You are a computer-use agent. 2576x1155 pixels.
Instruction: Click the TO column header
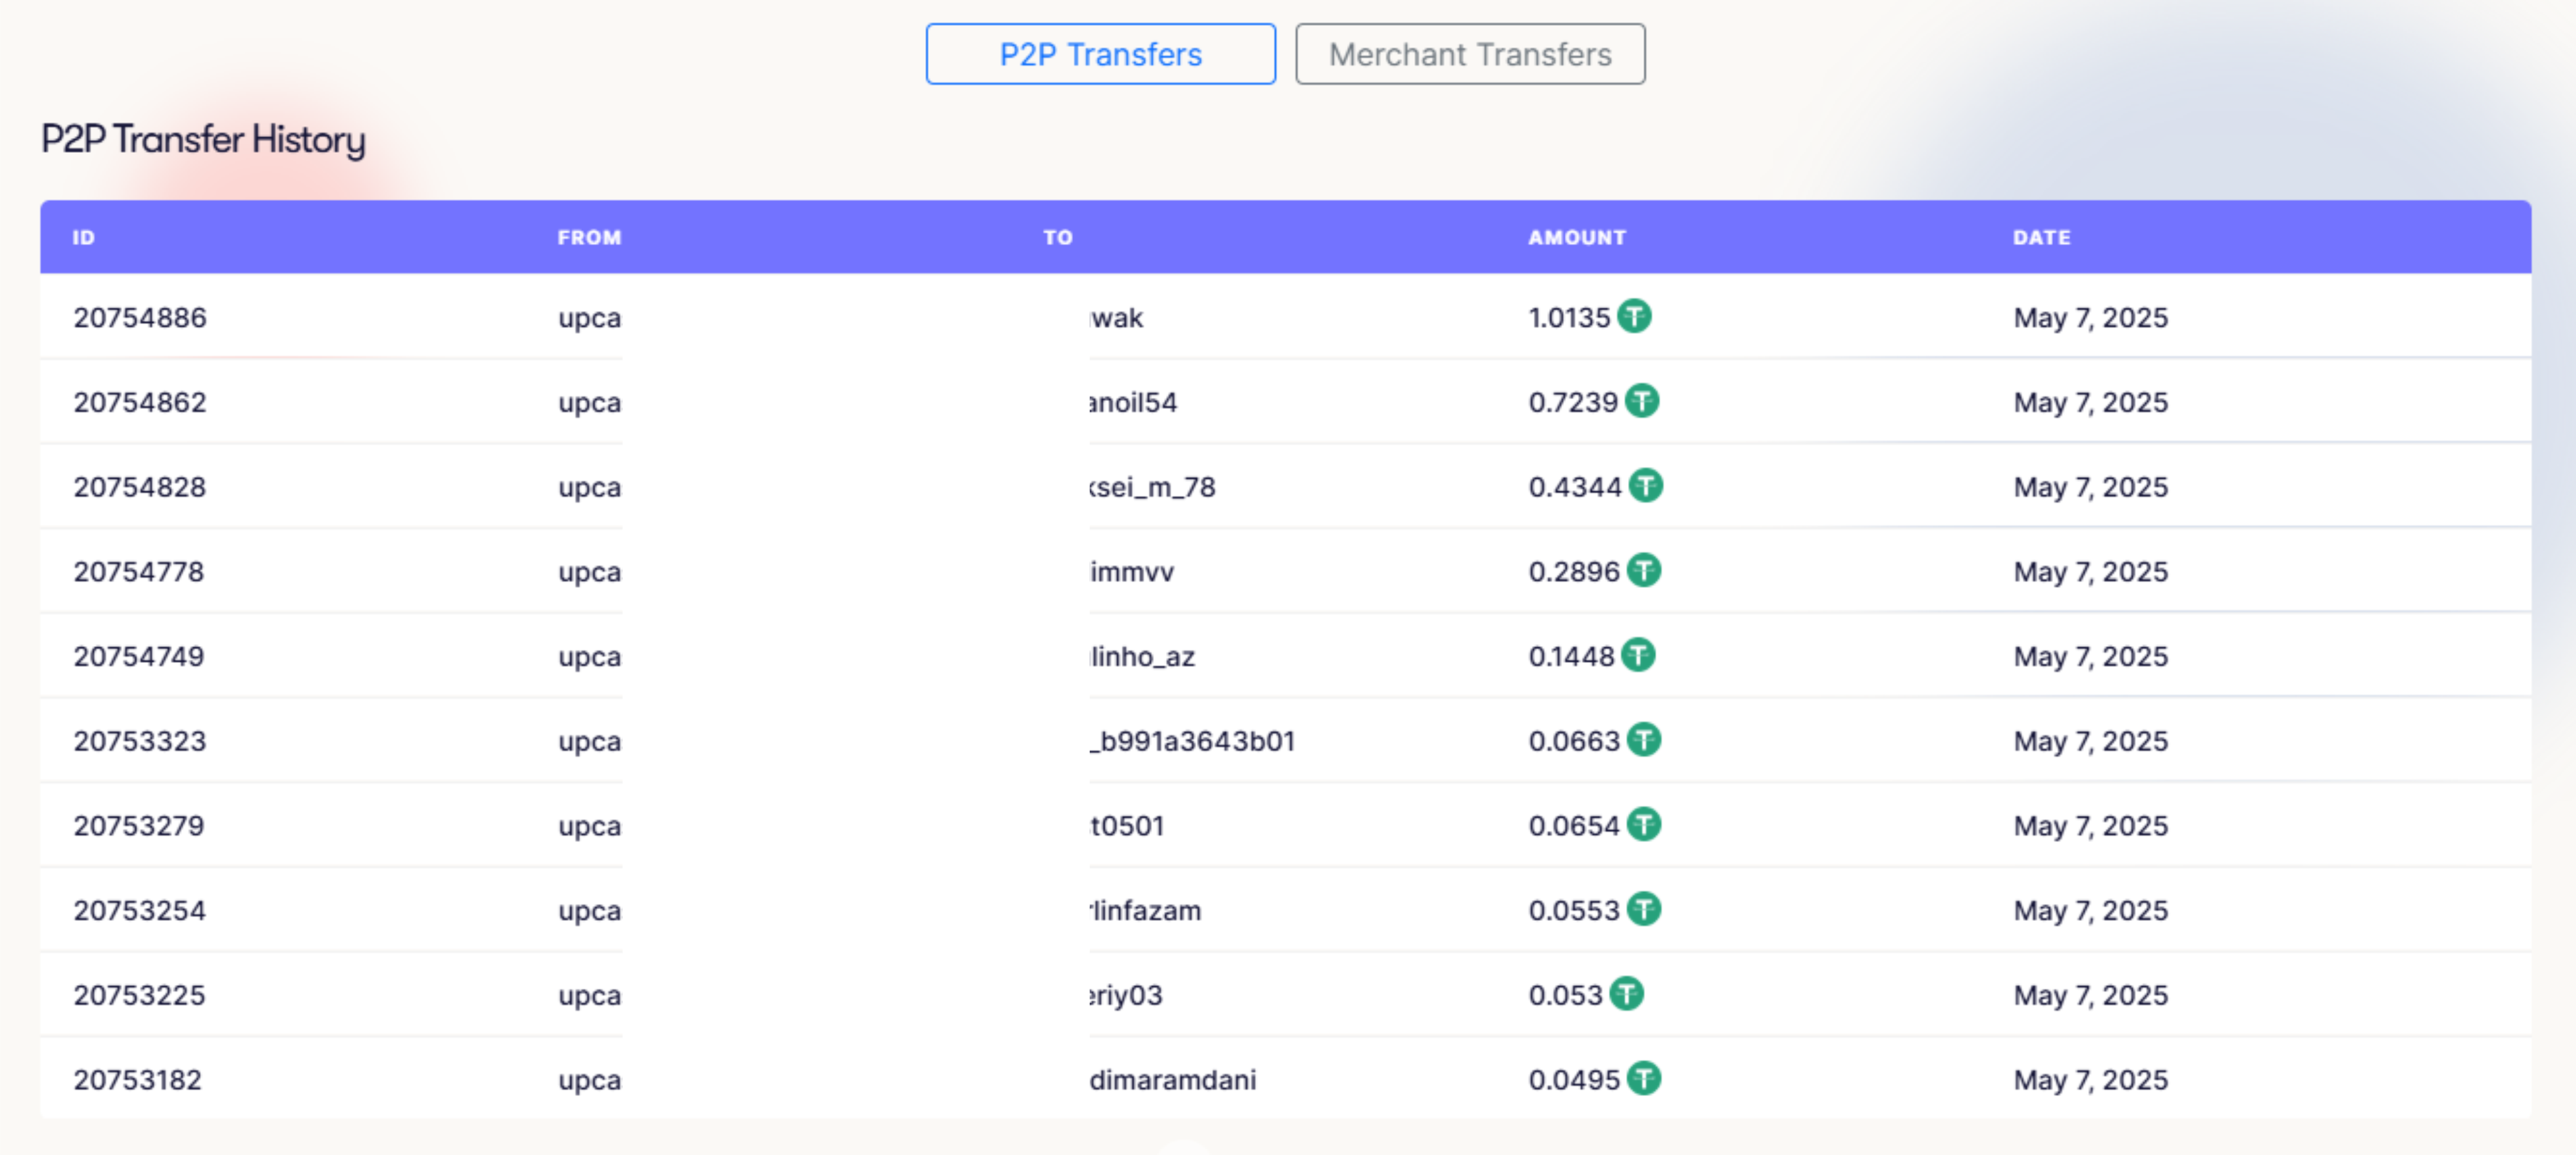1058,238
